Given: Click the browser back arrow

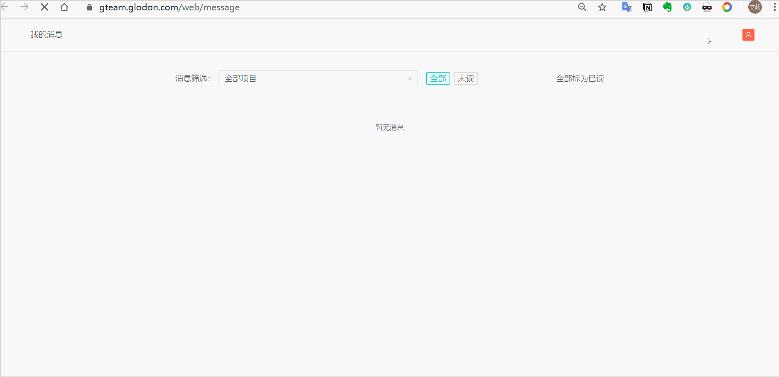Looking at the screenshot, I should pyautogui.click(x=5, y=7).
